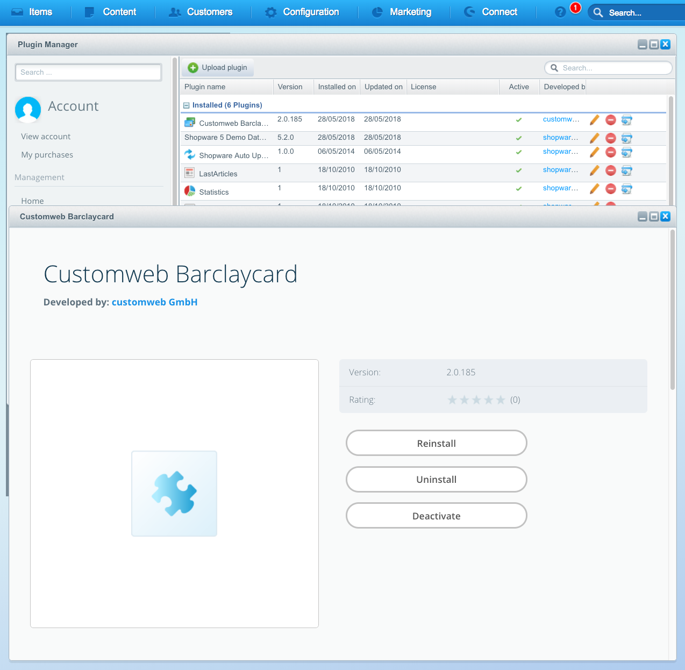Screen dimensions: 685x670
Task: Click the Upload plugin button
Action: click(x=217, y=67)
